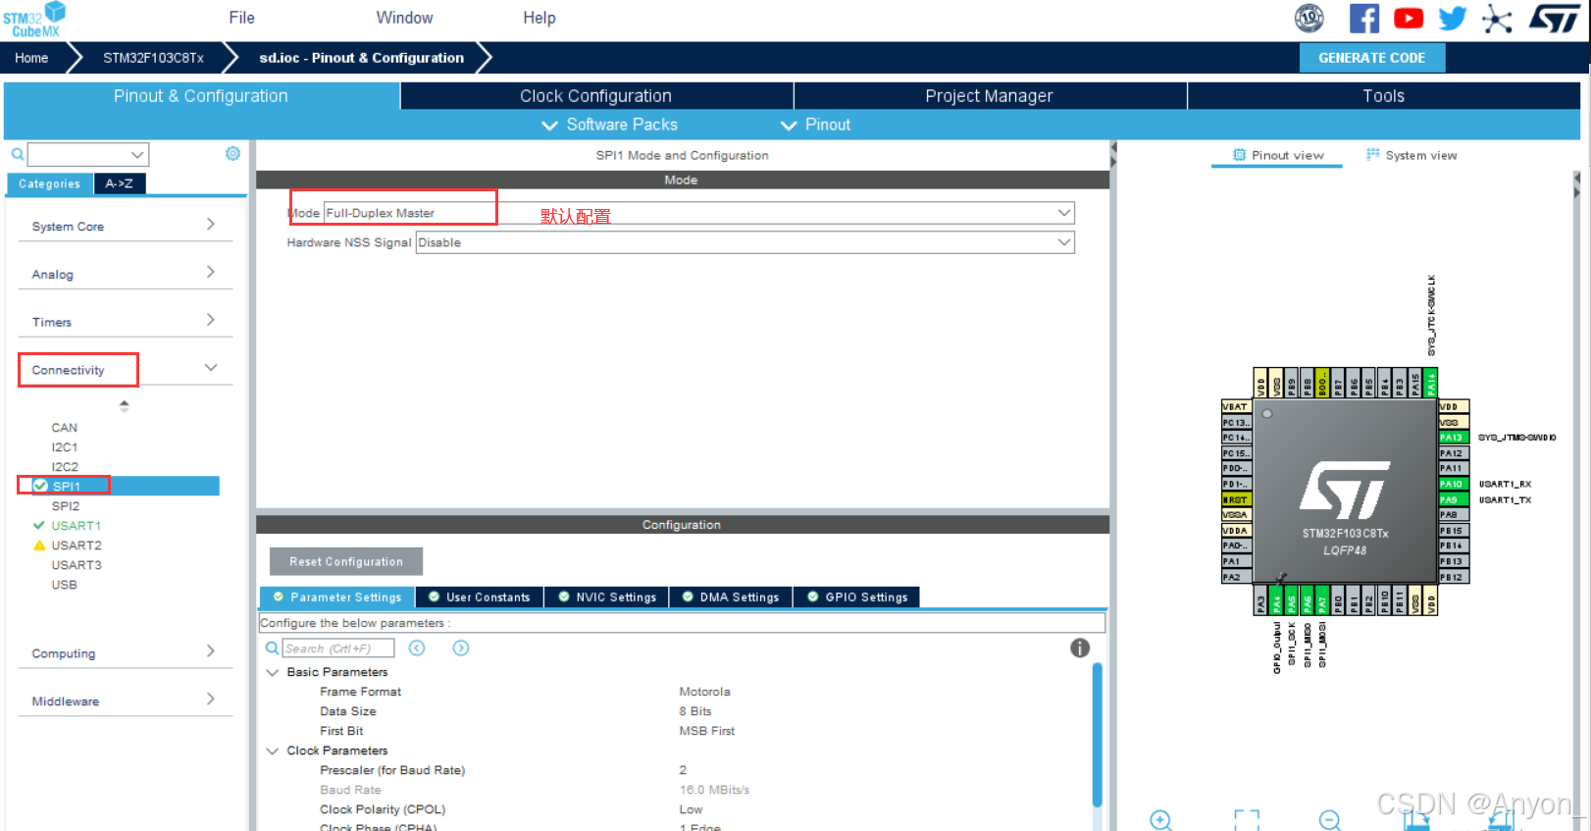1591x831 pixels.
Task: Open the YouTube link icon
Action: pyautogui.click(x=1409, y=18)
